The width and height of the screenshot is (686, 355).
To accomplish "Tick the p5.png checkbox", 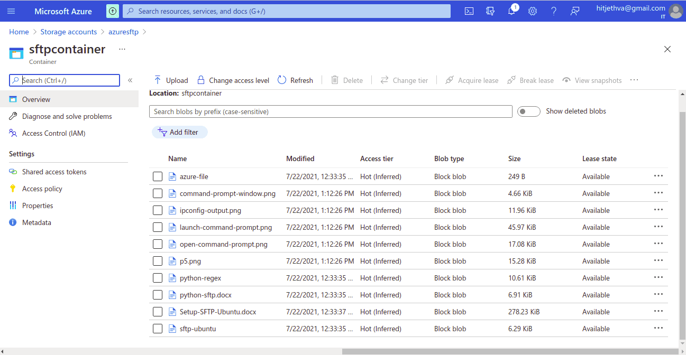I will click(x=158, y=261).
